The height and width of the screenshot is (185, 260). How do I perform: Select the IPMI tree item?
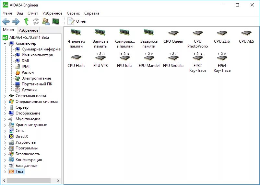pyautogui.click(x=22, y=67)
